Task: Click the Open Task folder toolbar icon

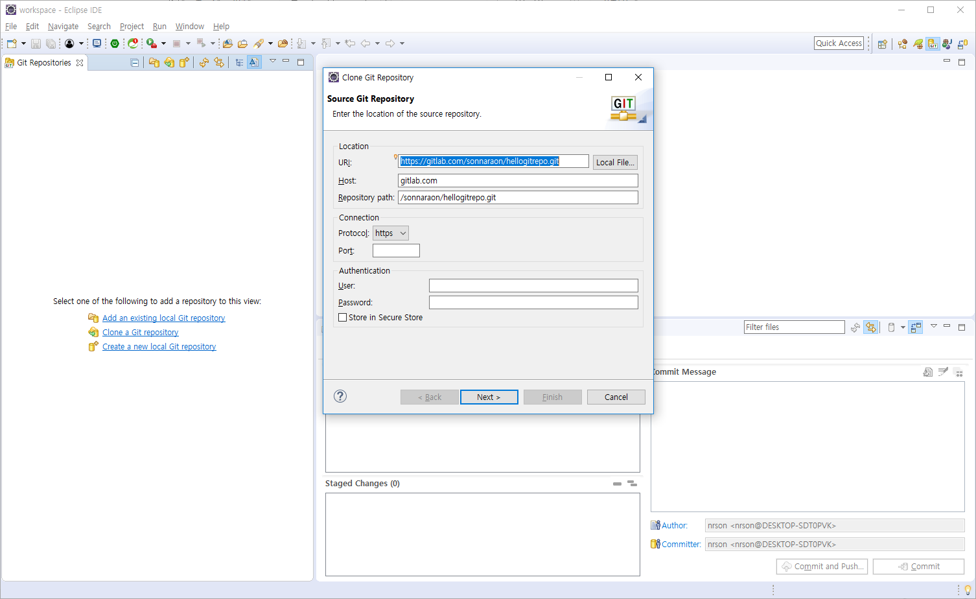Action: click(x=242, y=43)
